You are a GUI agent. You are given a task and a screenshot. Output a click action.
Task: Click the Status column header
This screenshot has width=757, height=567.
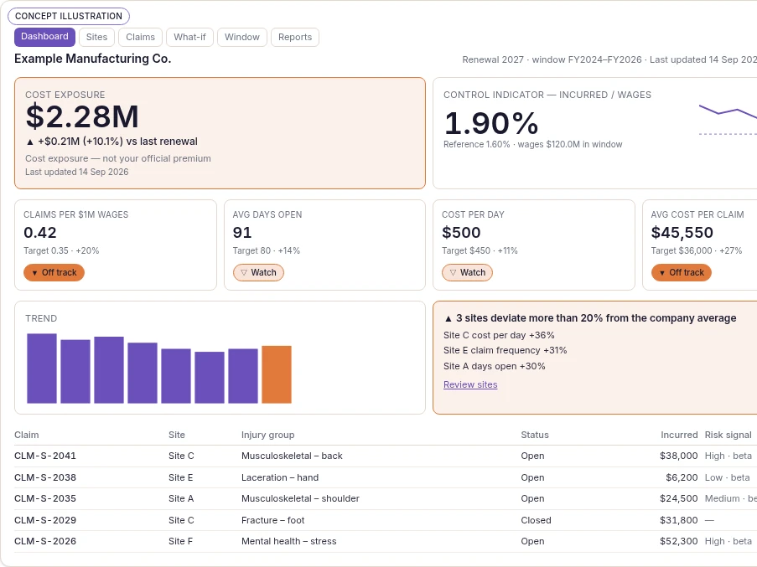535,435
